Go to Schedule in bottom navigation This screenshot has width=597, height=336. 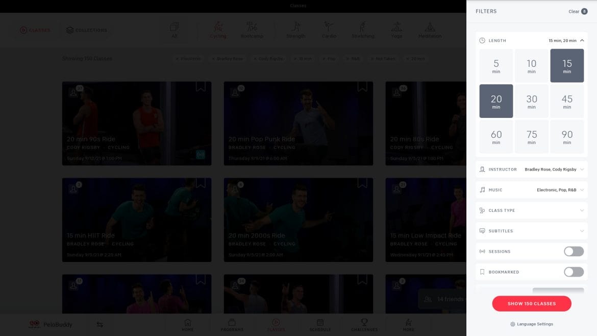click(320, 325)
